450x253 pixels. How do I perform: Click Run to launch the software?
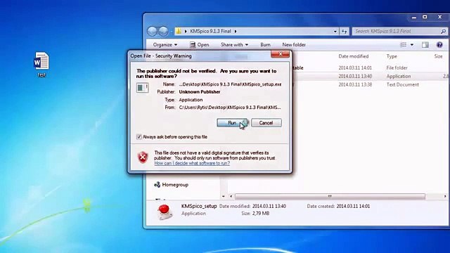pos(232,123)
